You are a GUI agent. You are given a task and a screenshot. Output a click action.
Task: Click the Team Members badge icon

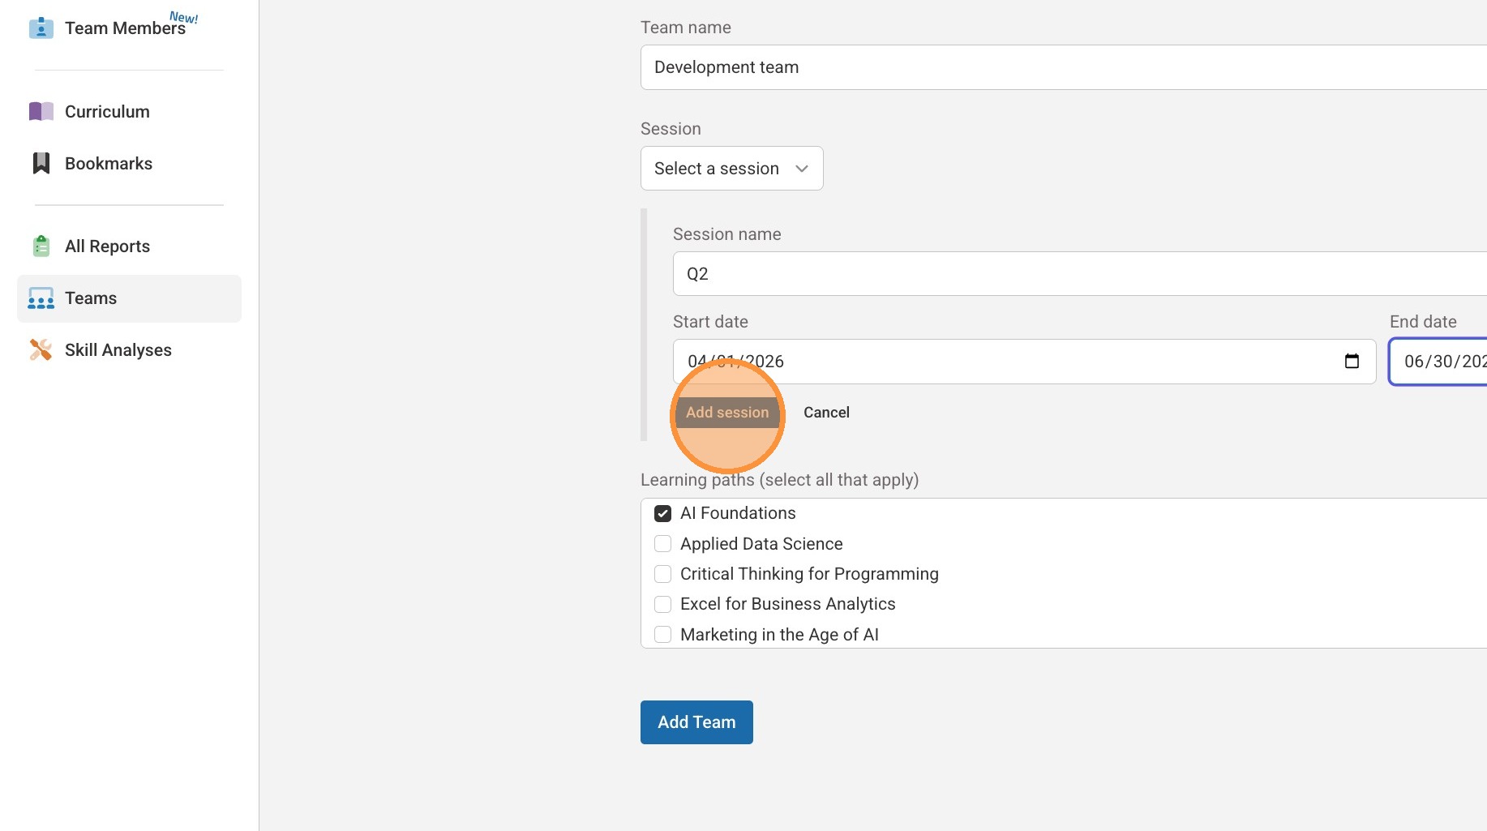[x=41, y=28]
